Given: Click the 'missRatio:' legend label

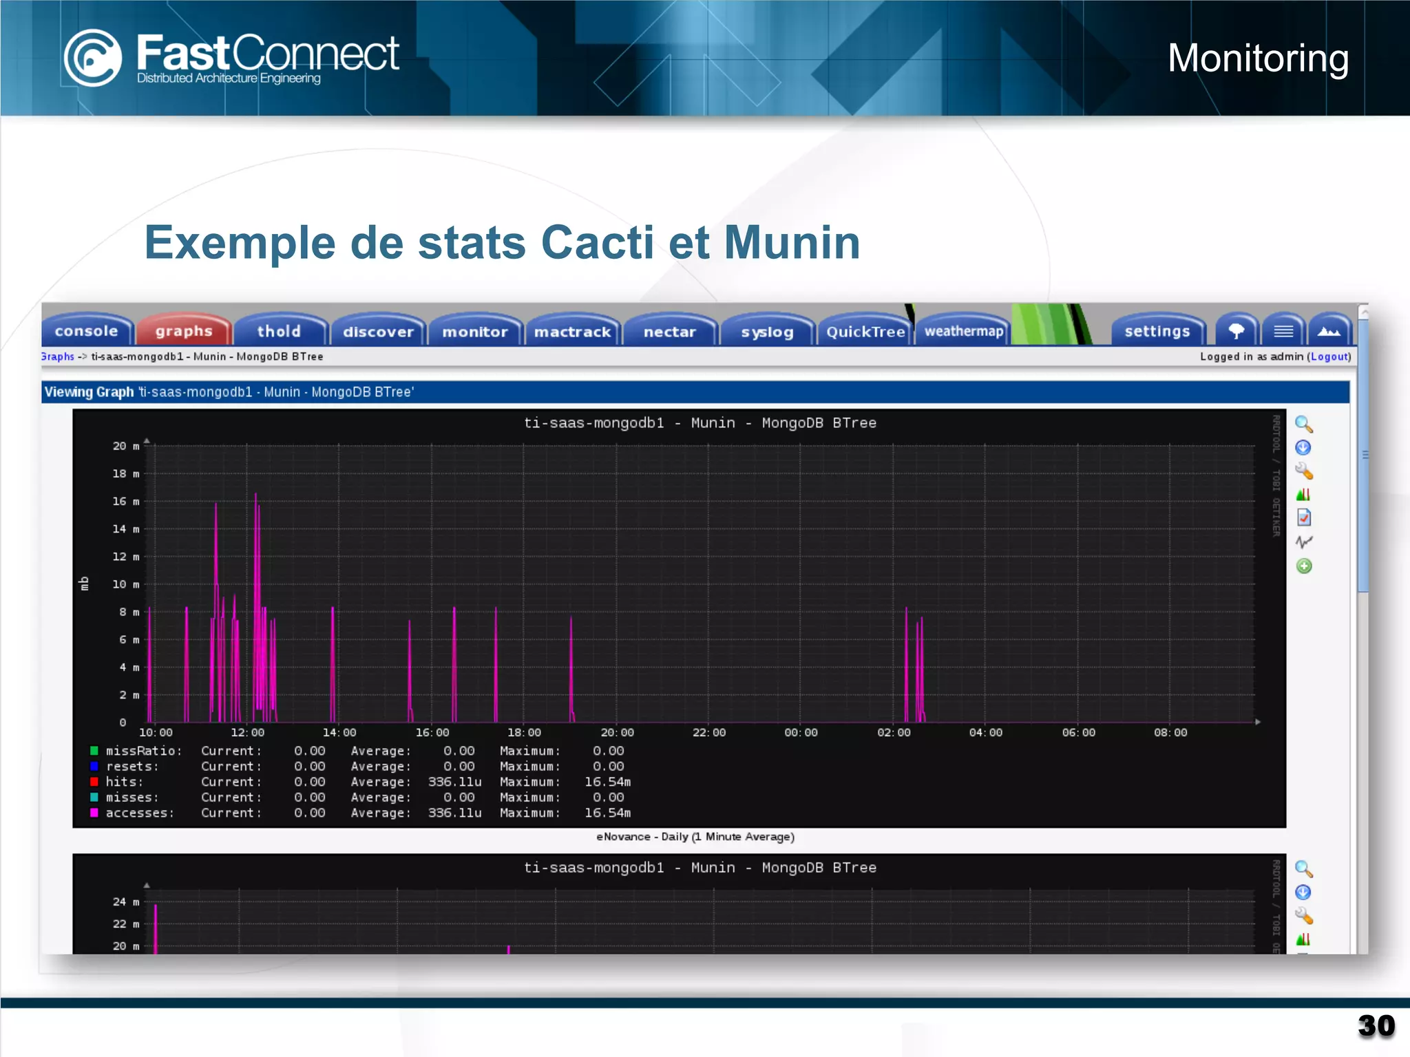Looking at the screenshot, I should (144, 751).
